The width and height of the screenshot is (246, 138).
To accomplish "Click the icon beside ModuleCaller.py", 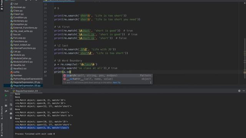I will click(12, 58).
